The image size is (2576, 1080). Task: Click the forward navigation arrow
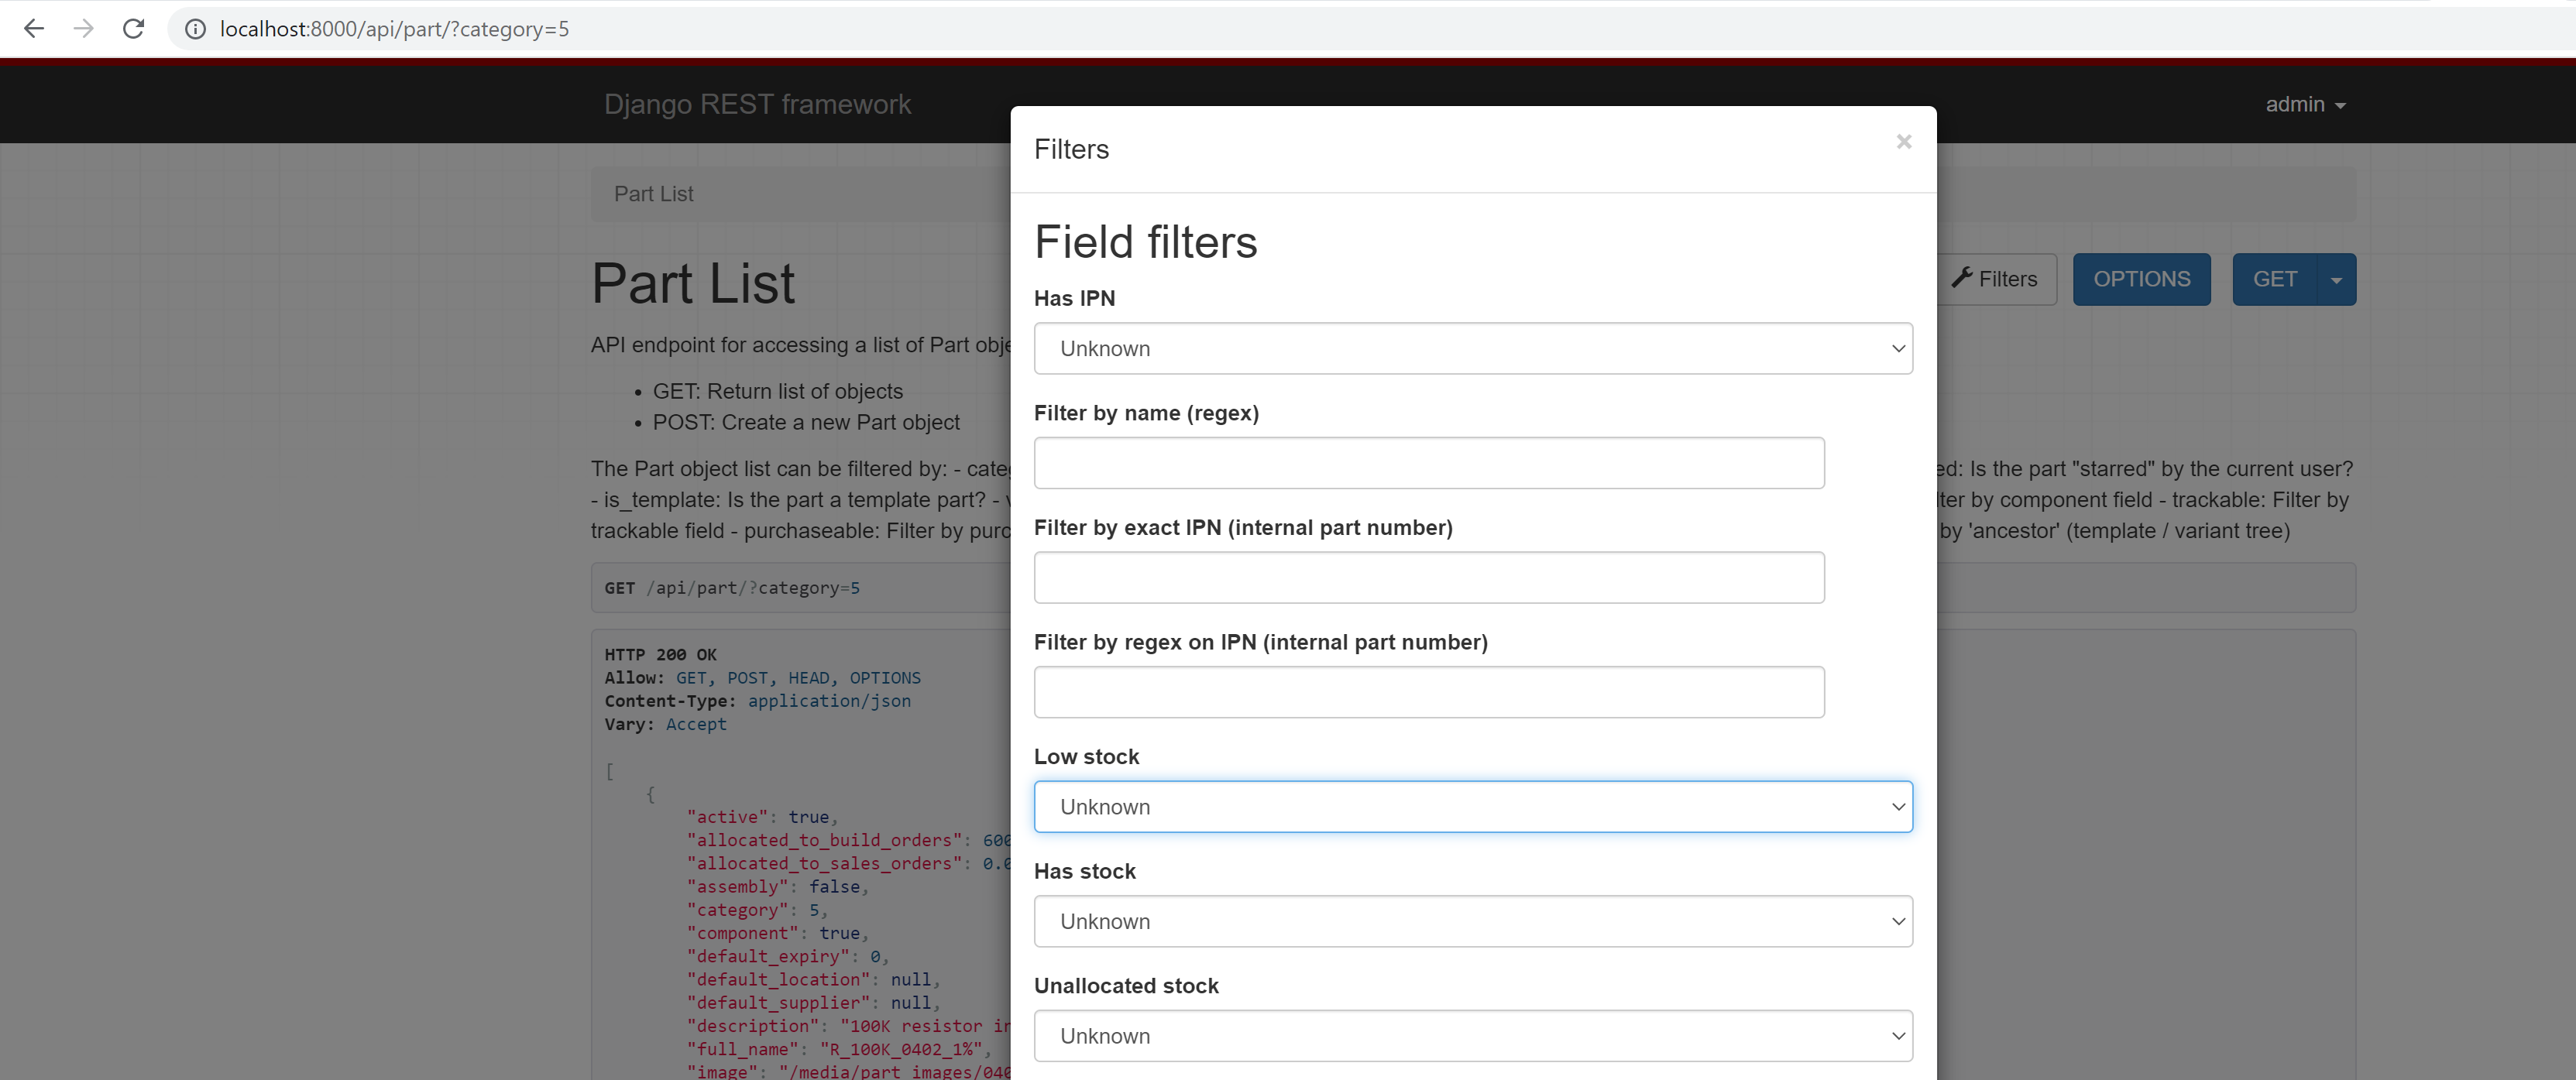coord(84,29)
